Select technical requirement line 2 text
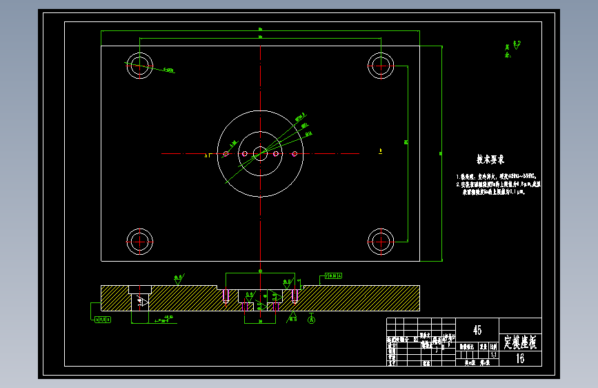 [x=498, y=188]
